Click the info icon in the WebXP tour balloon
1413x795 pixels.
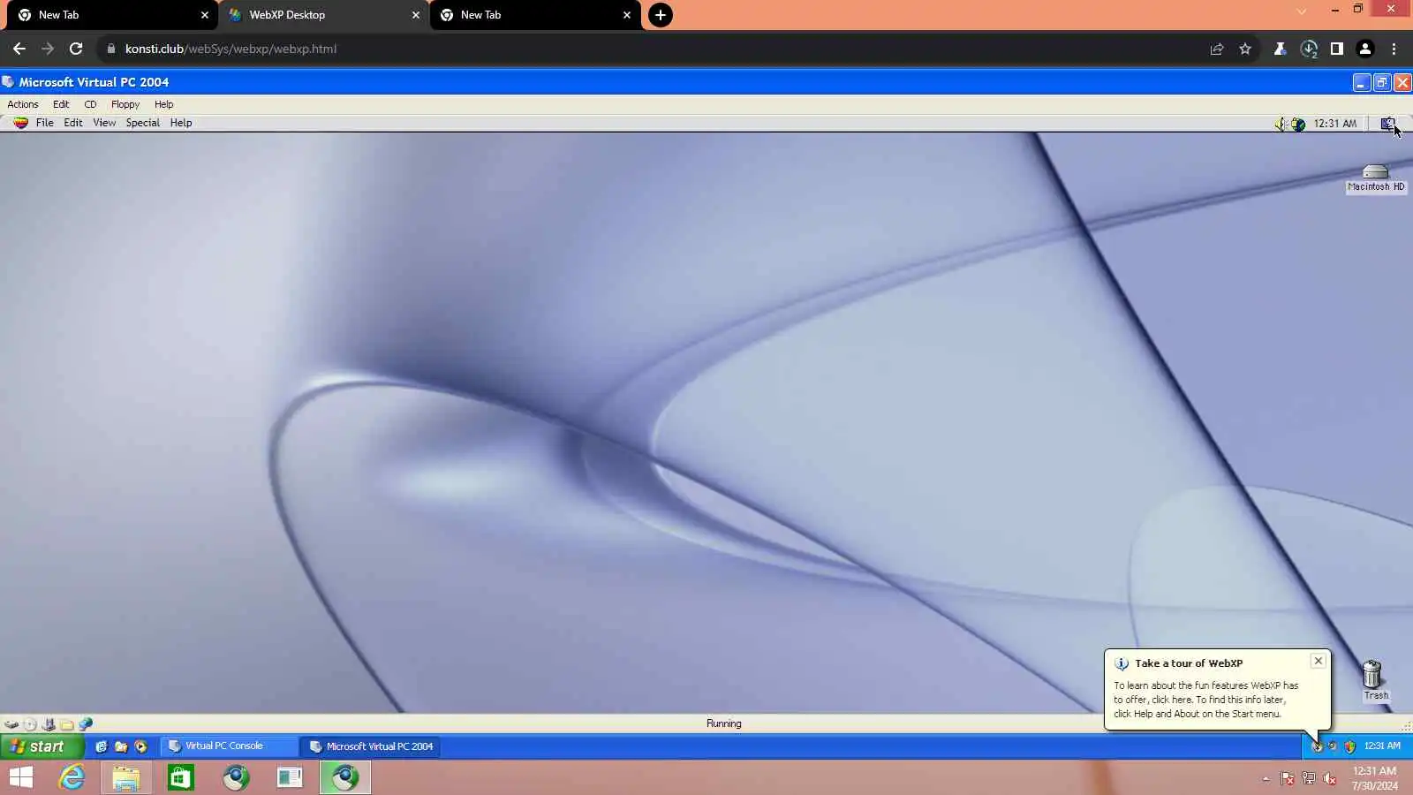[x=1122, y=663]
